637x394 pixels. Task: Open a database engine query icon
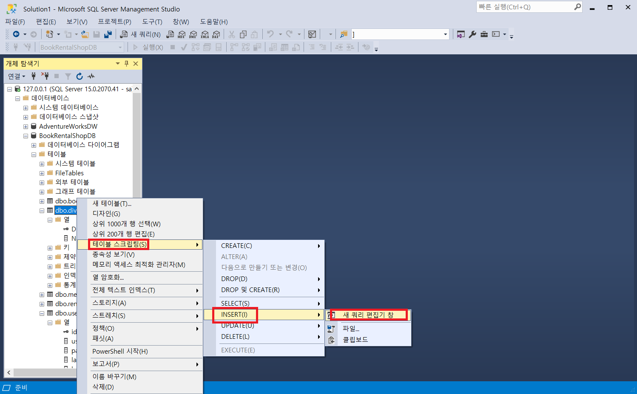click(x=170, y=34)
